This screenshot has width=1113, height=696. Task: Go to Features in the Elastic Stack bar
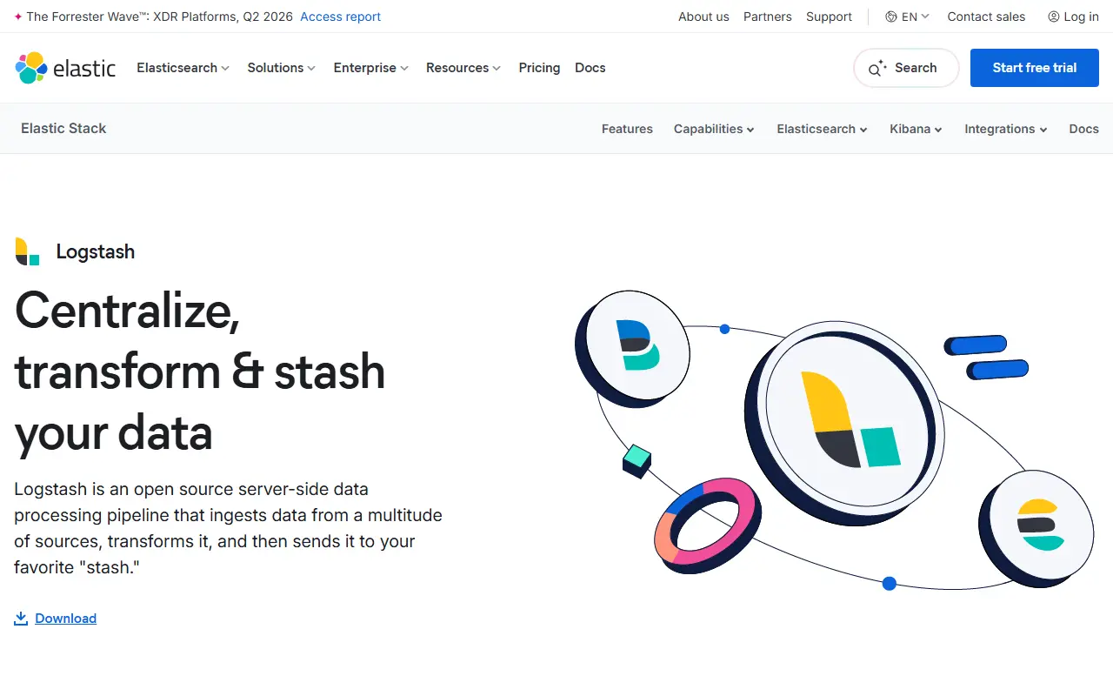627,129
